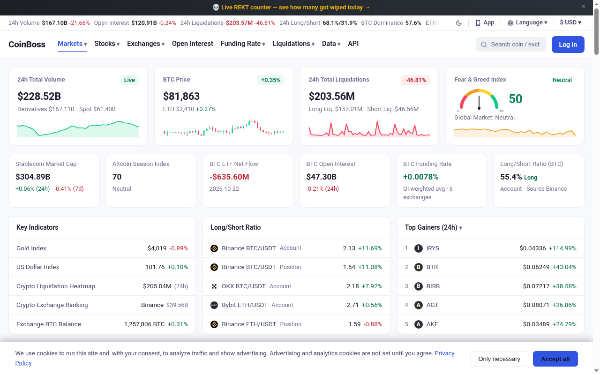This screenshot has height=375, width=600.
Task: Click the OKX exchange icon
Action: (214, 286)
